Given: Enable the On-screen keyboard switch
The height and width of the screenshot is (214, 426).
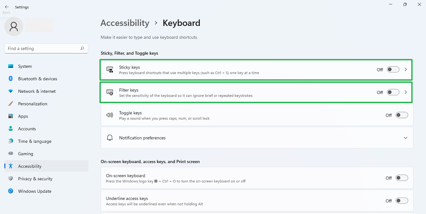Looking at the screenshot, I should (402, 178).
